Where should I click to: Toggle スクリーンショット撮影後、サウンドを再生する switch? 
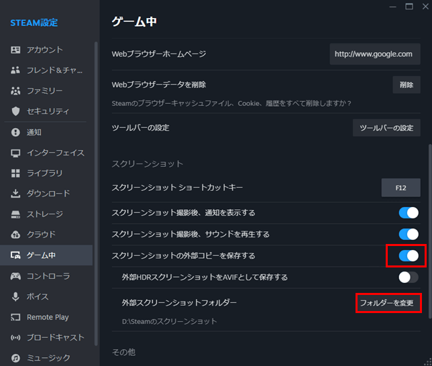(x=409, y=234)
